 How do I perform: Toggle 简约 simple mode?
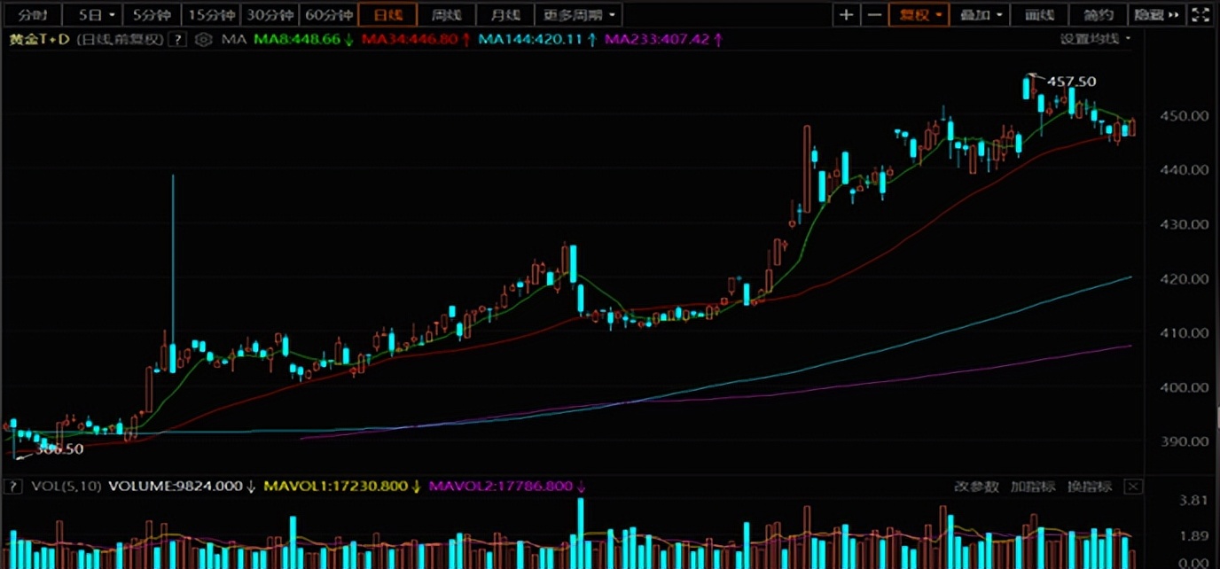(1098, 14)
